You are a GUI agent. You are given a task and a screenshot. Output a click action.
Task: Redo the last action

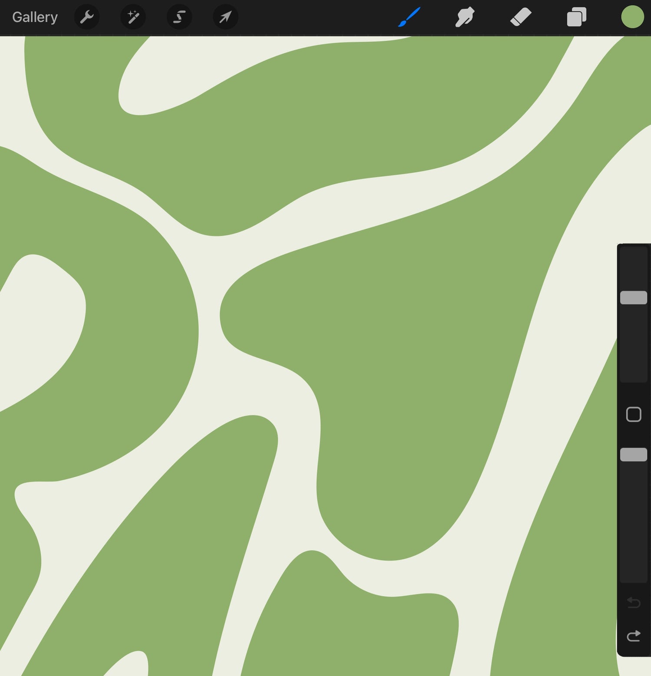634,636
